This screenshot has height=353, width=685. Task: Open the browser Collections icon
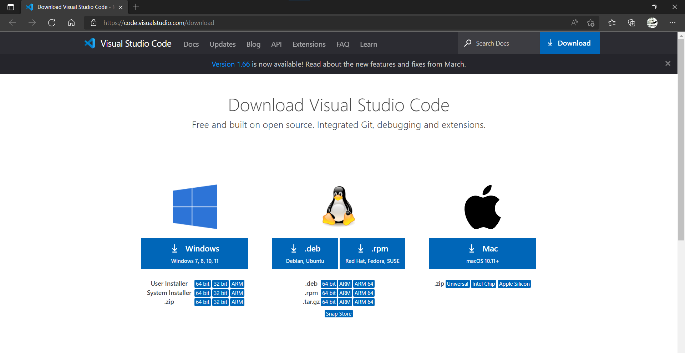[631, 23]
